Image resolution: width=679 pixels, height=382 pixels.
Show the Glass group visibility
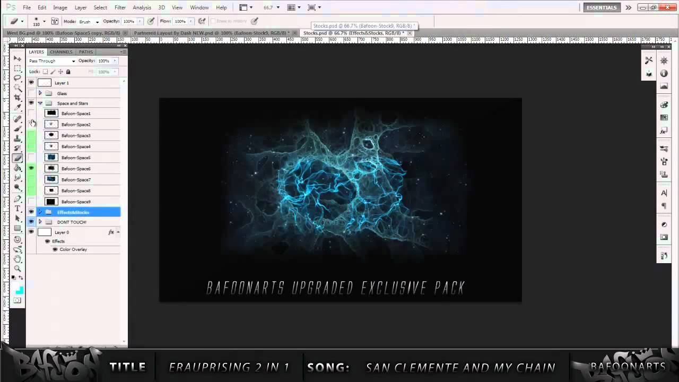point(31,93)
